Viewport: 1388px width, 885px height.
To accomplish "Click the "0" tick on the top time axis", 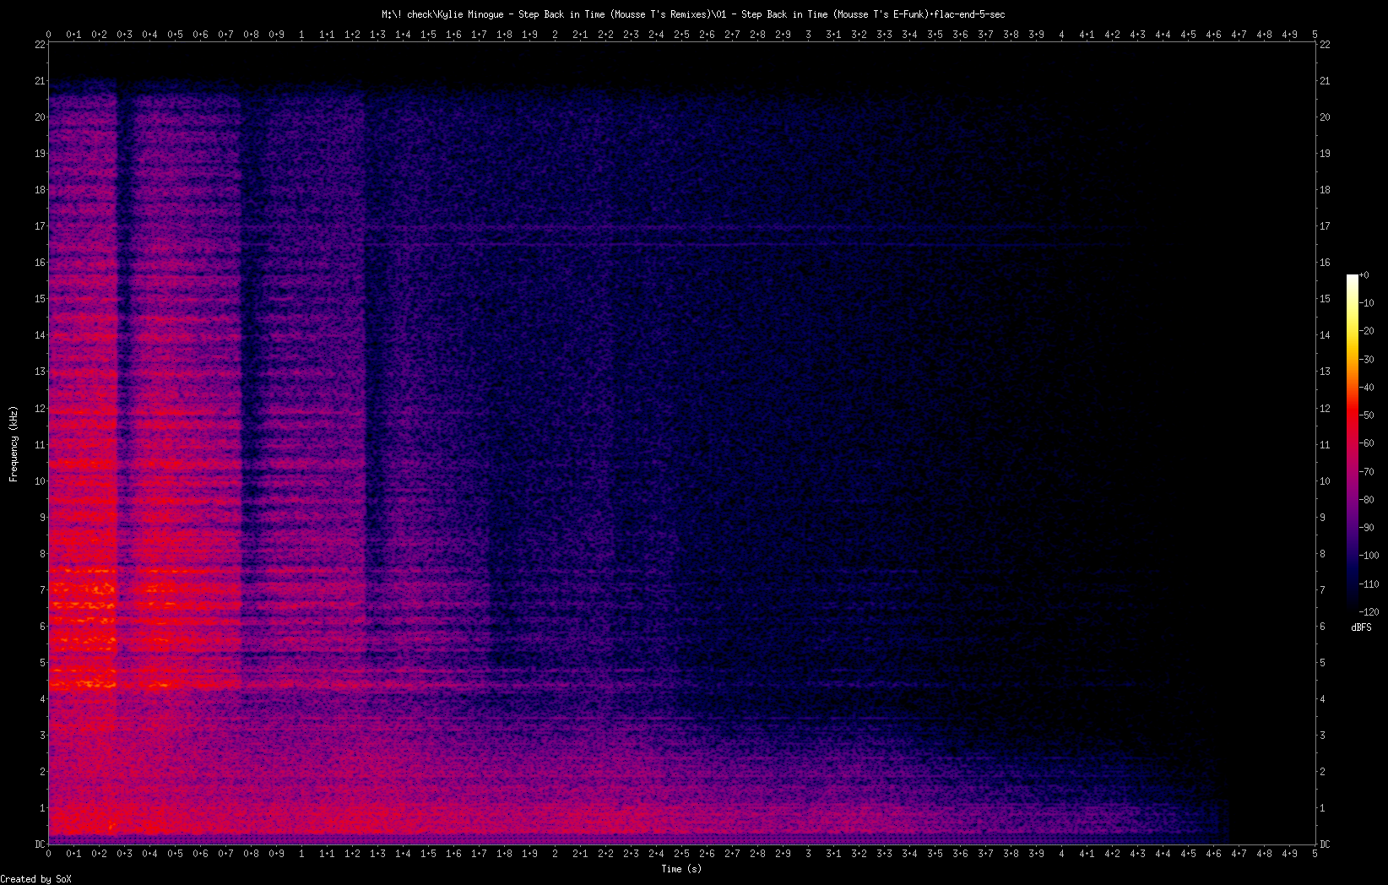I will point(49,35).
